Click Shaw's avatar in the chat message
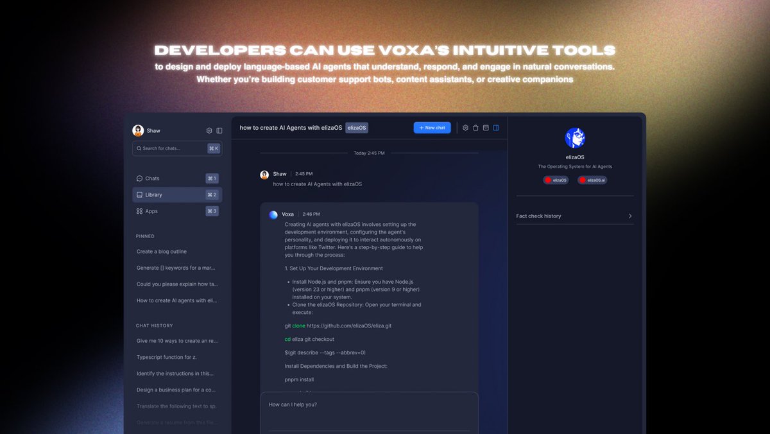This screenshot has width=770, height=434. pos(264,175)
